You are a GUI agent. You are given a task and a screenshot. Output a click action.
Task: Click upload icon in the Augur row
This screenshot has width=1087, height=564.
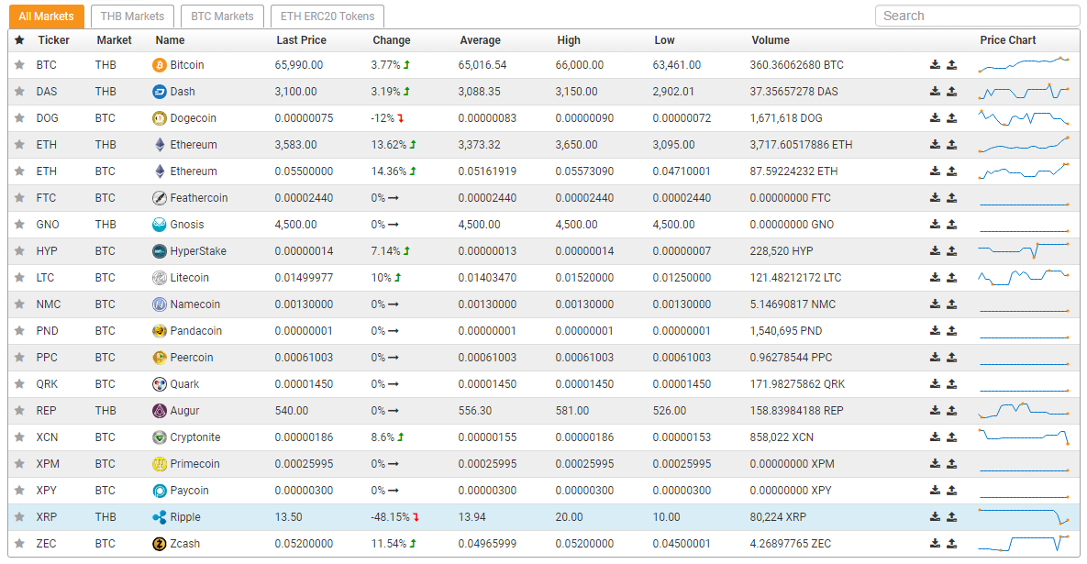(x=951, y=411)
